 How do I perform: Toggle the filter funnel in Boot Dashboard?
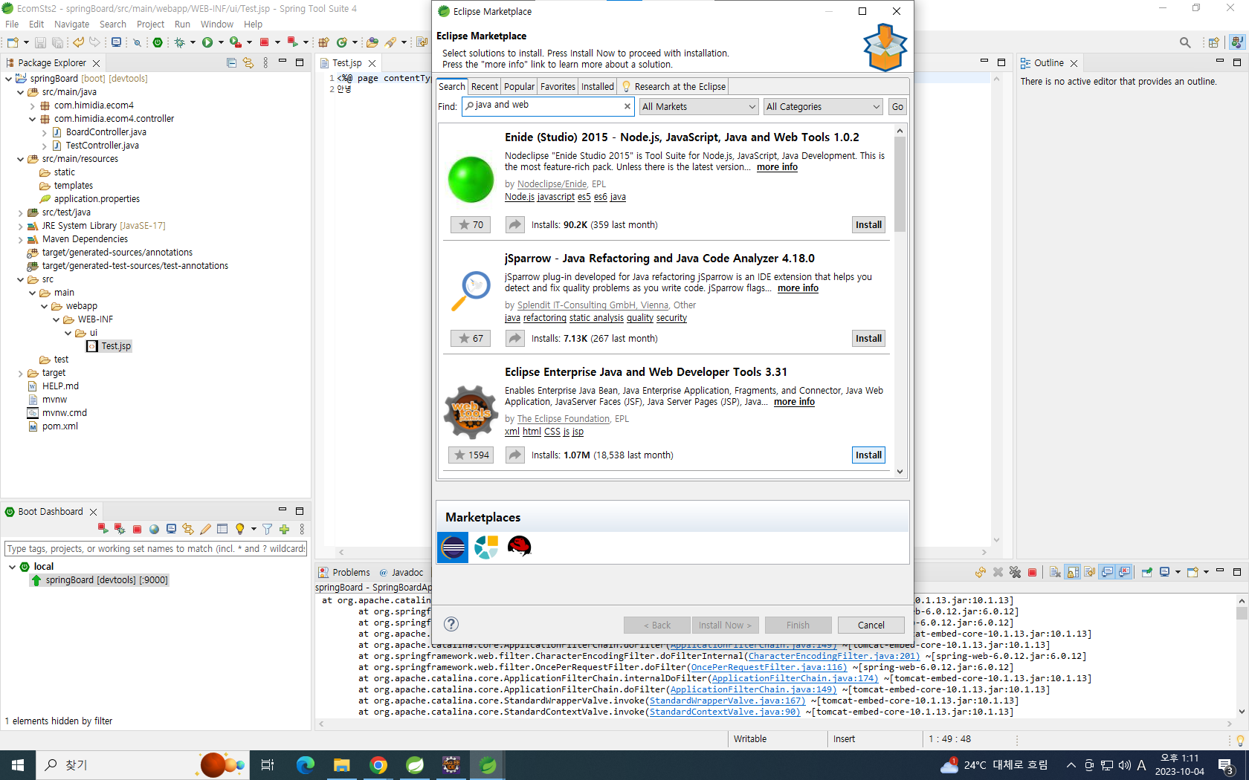[267, 529]
